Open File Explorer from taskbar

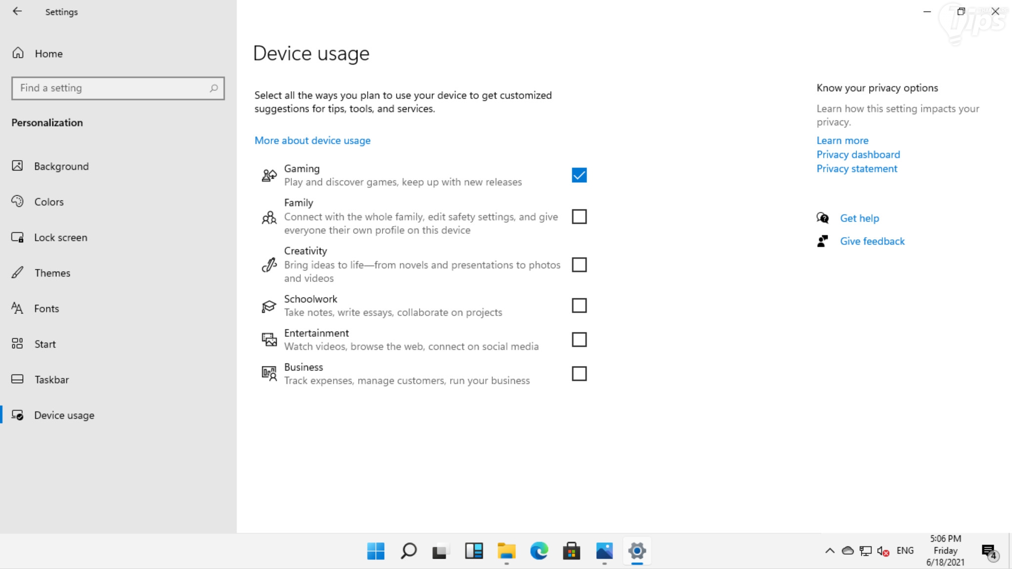tap(506, 551)
